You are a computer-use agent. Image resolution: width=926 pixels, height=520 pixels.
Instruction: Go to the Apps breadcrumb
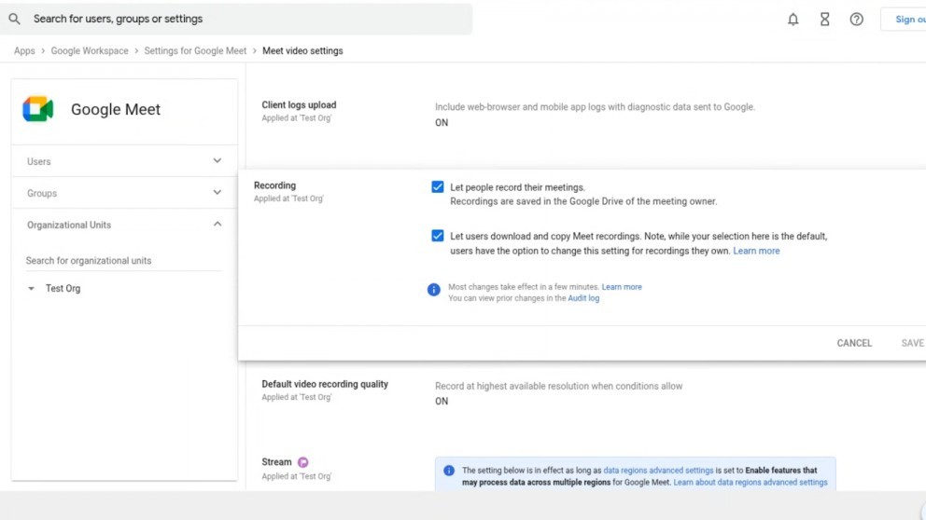tap(25, 50)
